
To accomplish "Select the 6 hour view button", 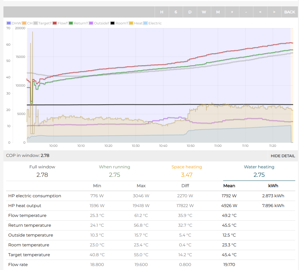I will (x=176, y=12).
